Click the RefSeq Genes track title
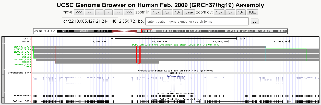 [175, 76]
